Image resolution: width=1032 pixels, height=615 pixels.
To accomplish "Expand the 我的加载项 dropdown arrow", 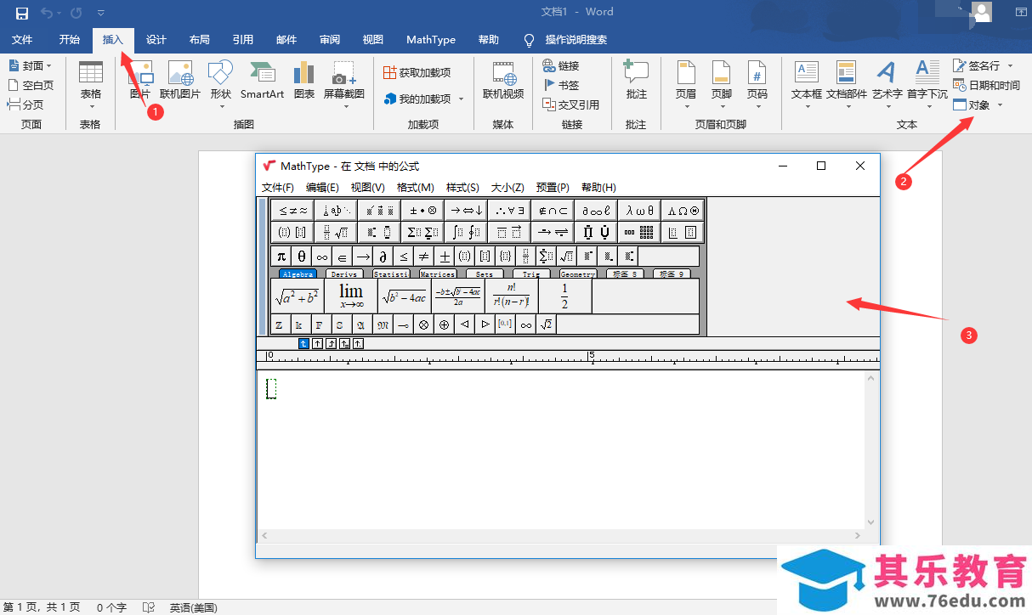I will pyautogui.click(x=462, y=99).
